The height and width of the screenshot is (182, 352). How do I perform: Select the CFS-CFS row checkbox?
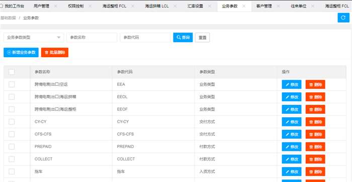click(x=12, y=134)
